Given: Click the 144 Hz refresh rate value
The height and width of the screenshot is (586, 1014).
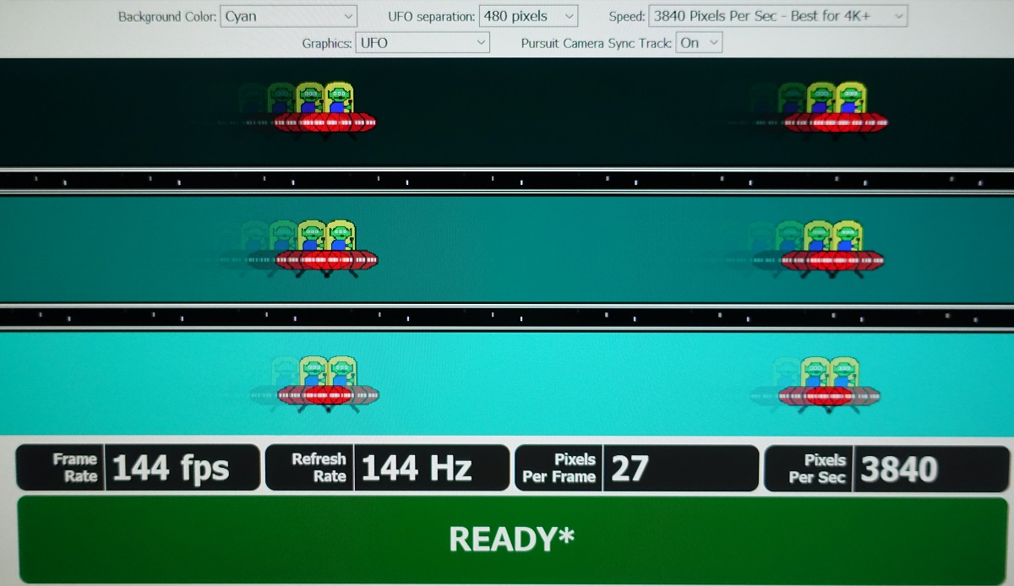Looking at the screenshot, I should [x=417, y=468].
